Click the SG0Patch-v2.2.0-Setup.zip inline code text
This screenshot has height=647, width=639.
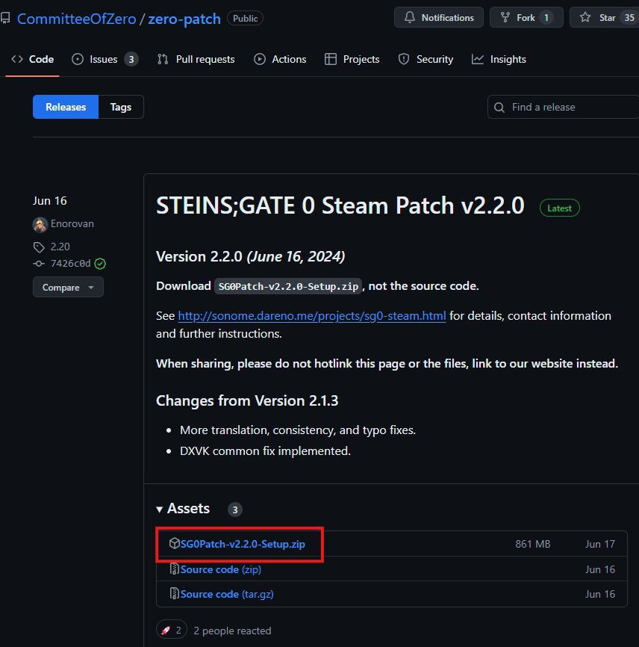pos(288,286)
